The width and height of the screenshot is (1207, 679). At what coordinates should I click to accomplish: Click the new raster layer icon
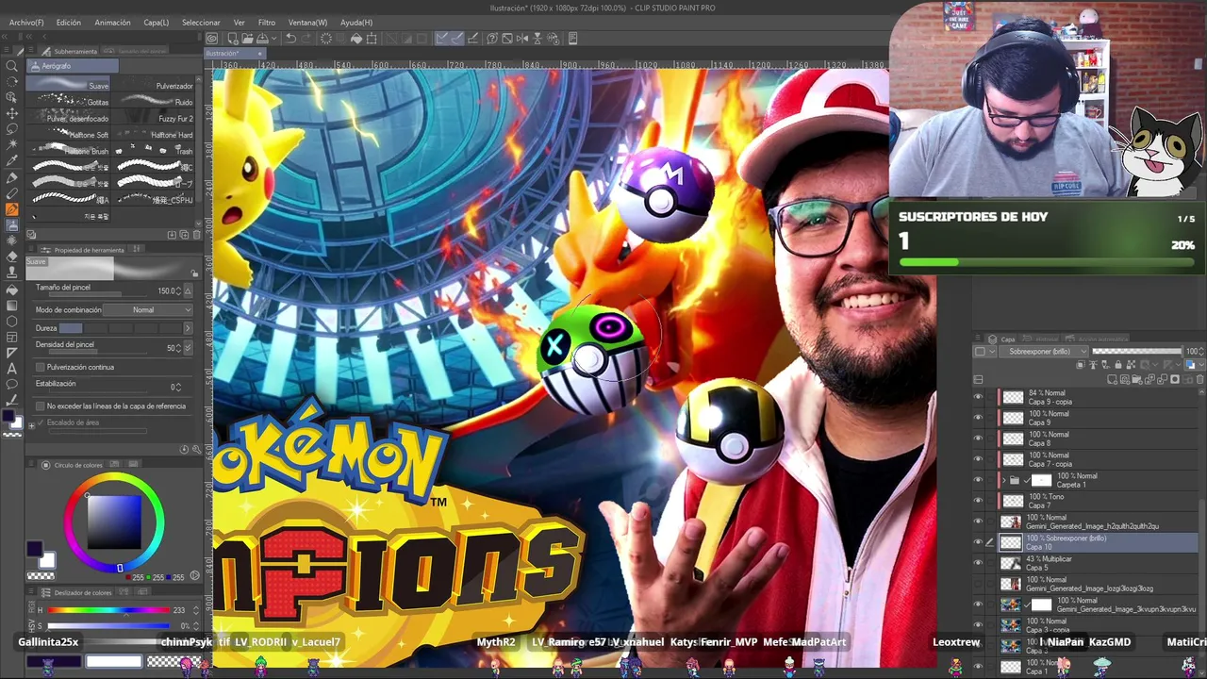1112,379
